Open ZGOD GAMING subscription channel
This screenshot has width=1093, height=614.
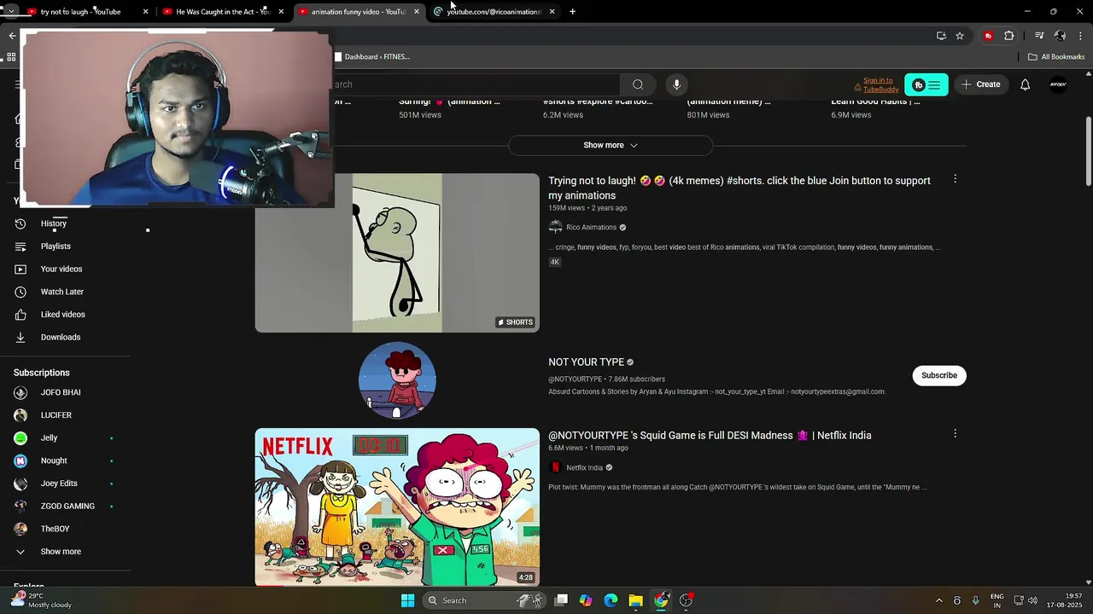[66, 506]
